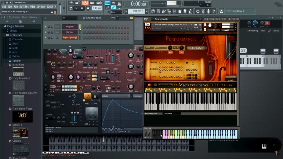Select the Drum category in the browser
The width and height of the screenshot is (283, 159).
(x=15, y=43)
